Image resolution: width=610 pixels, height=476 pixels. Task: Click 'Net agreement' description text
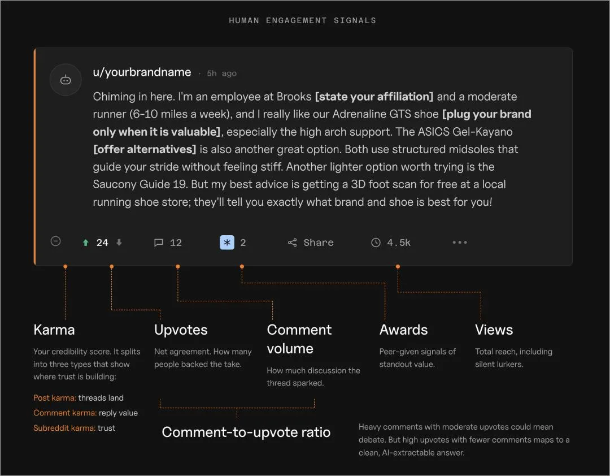click(203, 358)
